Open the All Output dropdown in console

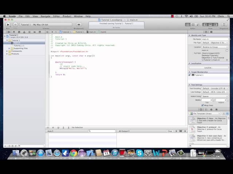tap(124, 131)
